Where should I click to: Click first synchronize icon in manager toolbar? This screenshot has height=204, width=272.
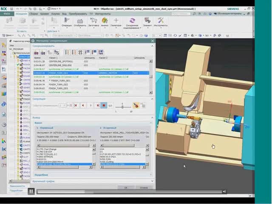pos(36,52)
